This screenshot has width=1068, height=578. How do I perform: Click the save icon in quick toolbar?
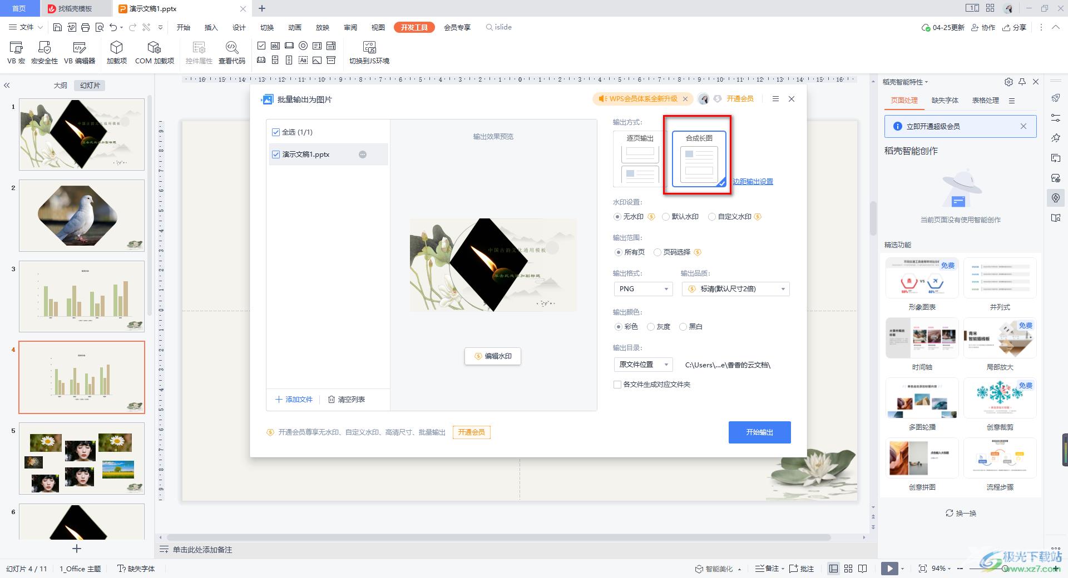pos(57,27)
